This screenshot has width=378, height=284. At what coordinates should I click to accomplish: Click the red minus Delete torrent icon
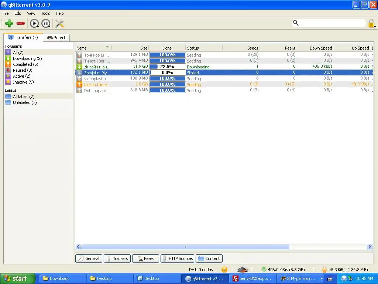coord(21,23)
